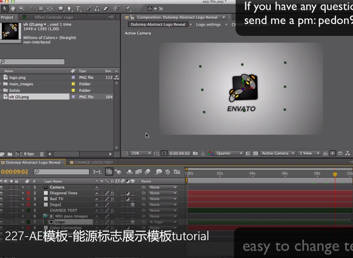Click current time indicator on timeline ruler

(335, 174)
